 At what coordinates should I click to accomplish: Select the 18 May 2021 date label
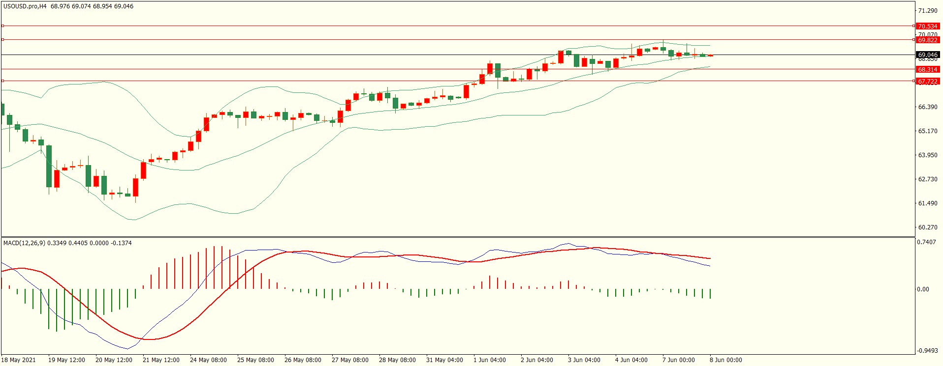(18, 360)
